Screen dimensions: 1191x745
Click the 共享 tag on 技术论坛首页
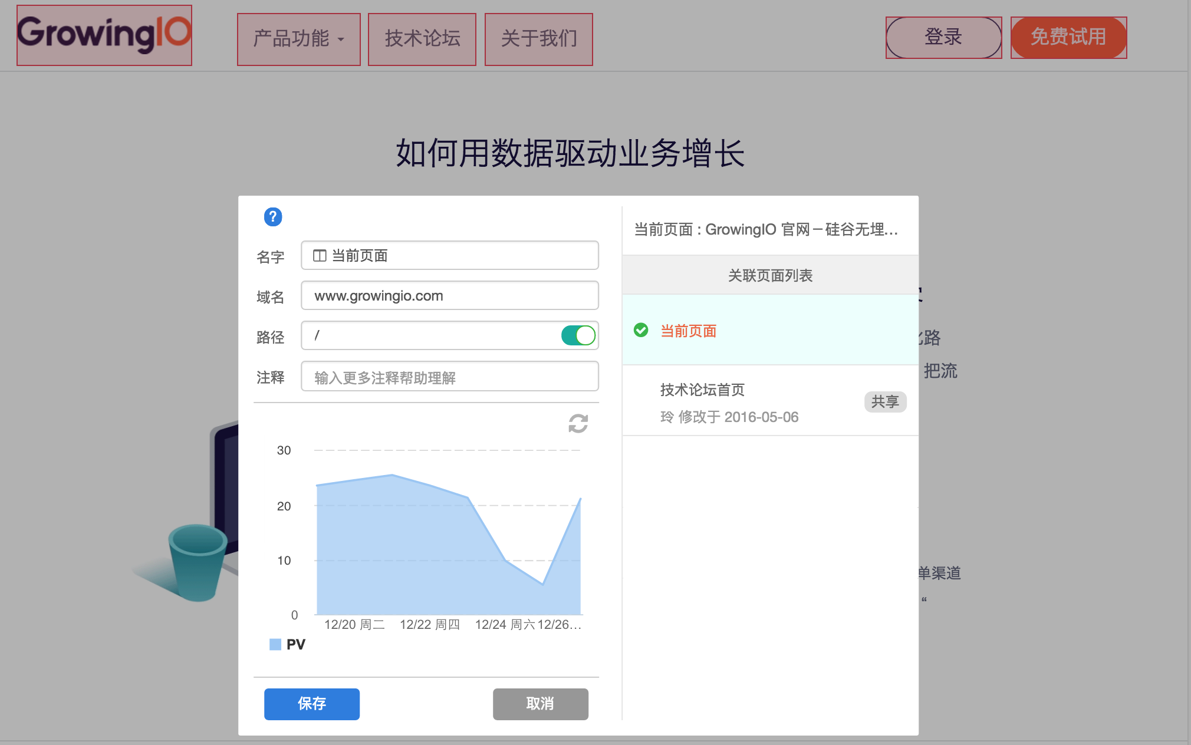885,402
